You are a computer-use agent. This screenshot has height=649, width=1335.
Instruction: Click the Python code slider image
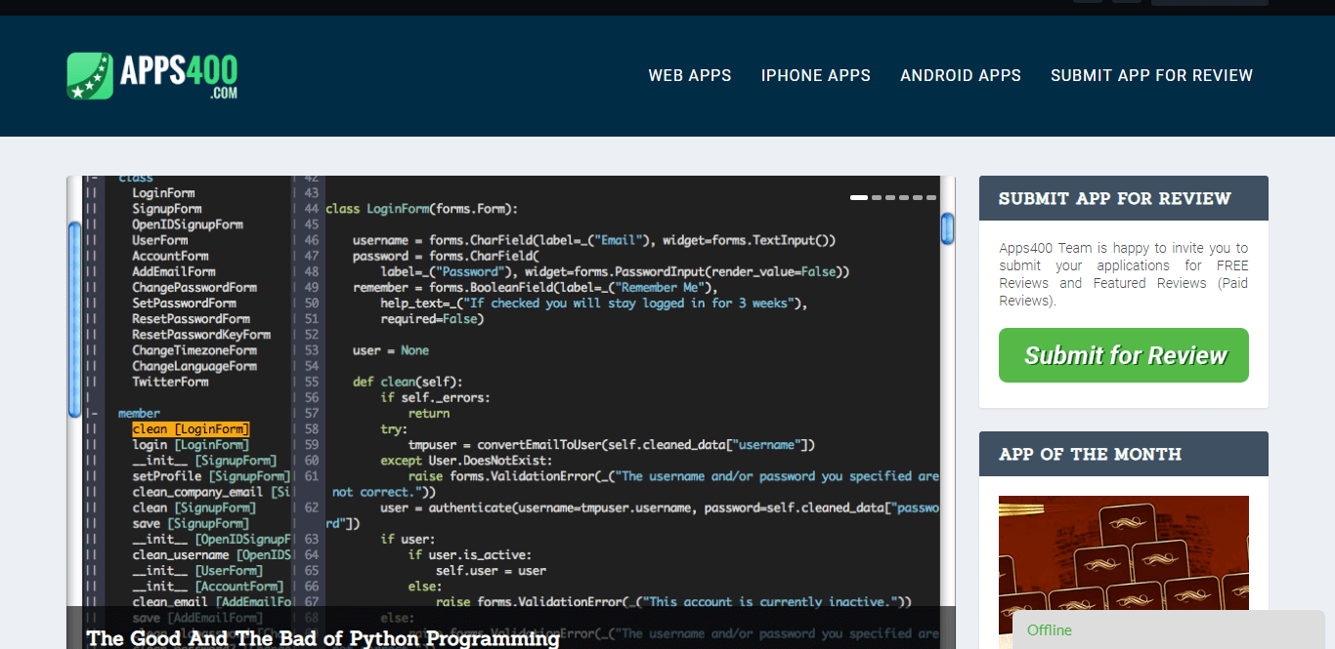[x=510, y=390]
